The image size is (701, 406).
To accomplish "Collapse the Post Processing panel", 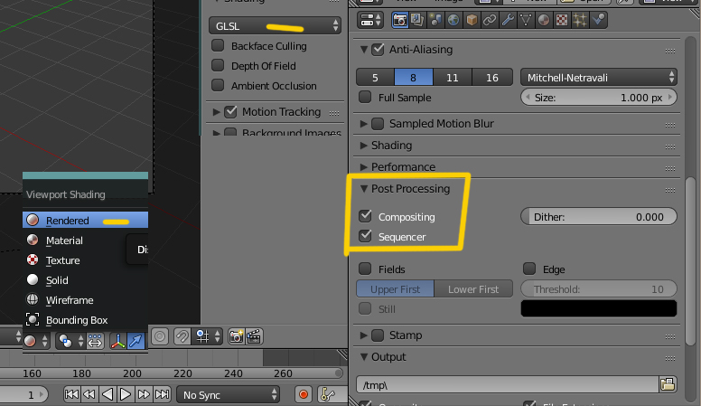I will [x=363, y=188].
